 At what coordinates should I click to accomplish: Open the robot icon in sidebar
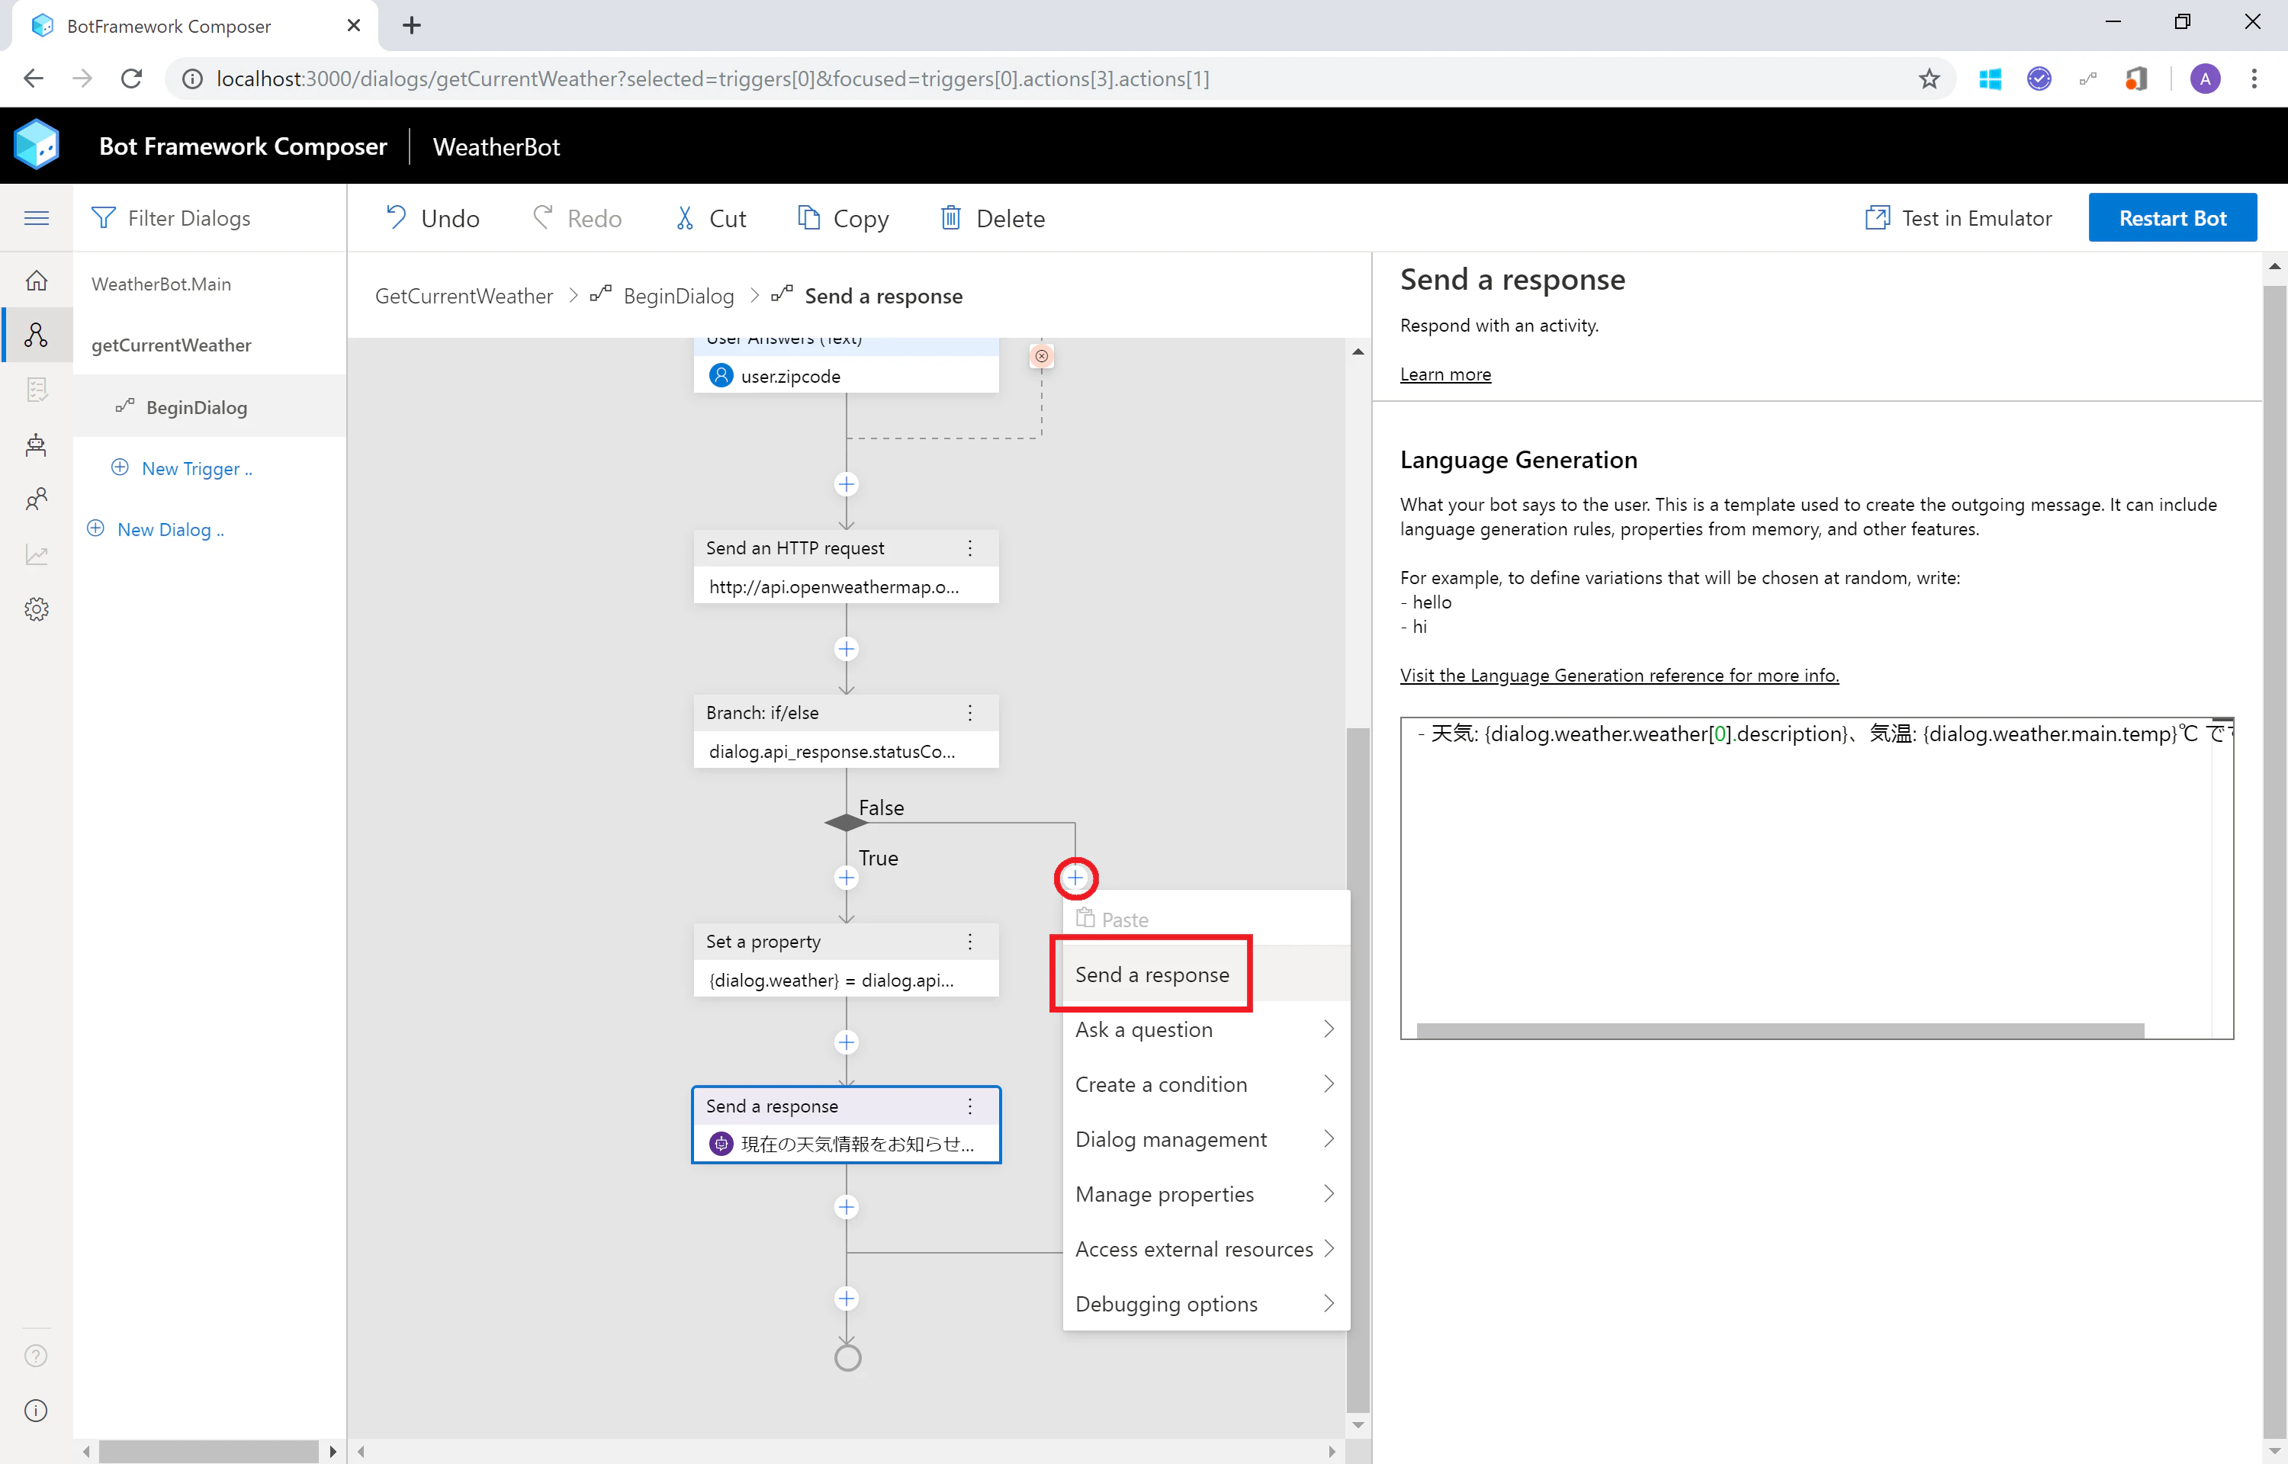point(36,445)
